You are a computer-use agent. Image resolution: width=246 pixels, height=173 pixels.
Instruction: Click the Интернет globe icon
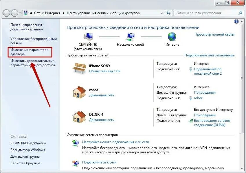pos(172,37)
